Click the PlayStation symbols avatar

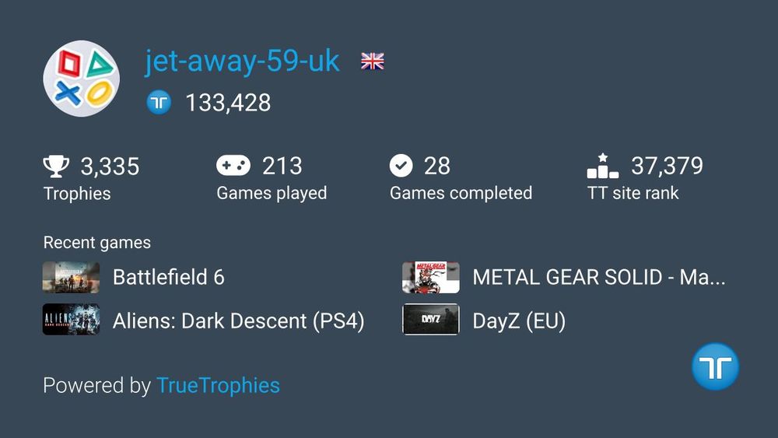pyautogui.click(x=82, y=79)
